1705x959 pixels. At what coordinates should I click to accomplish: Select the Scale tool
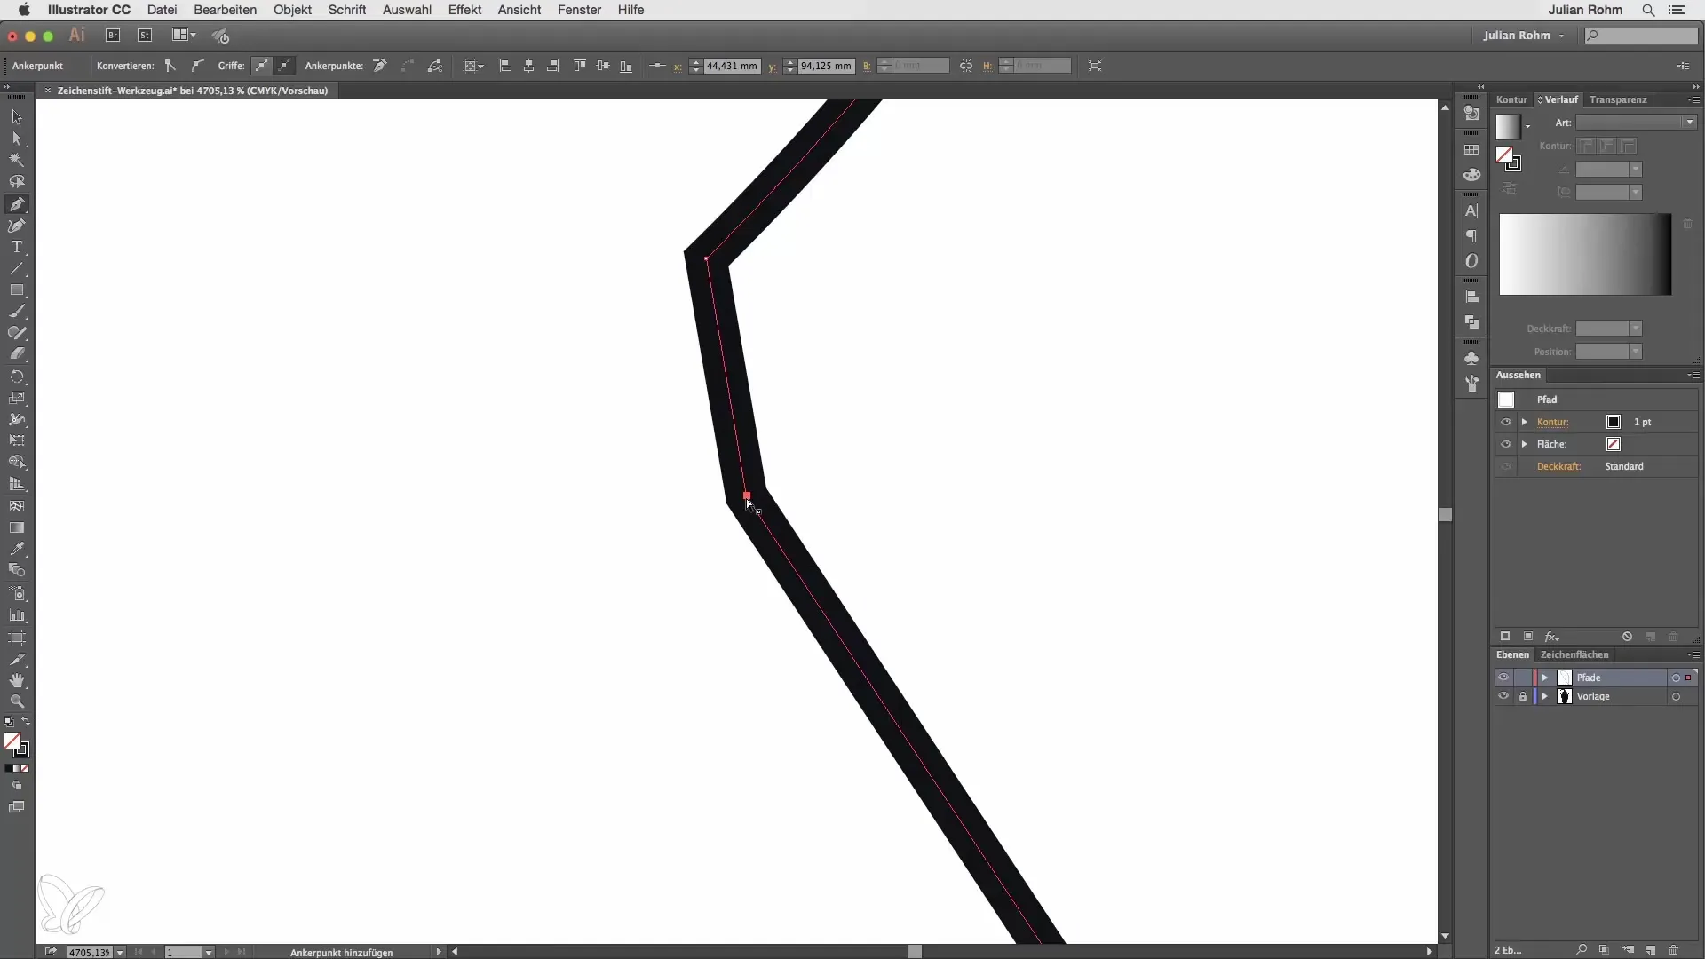(16, 398)
